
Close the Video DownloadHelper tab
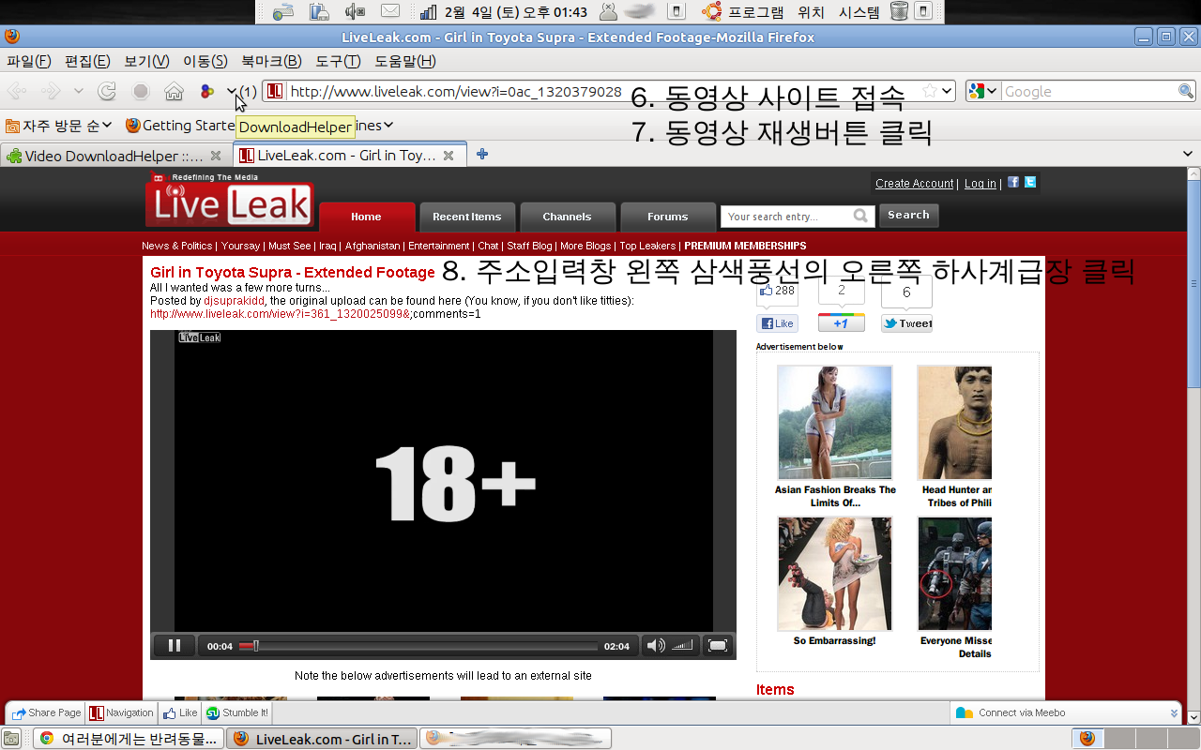[x=216, y=156]
